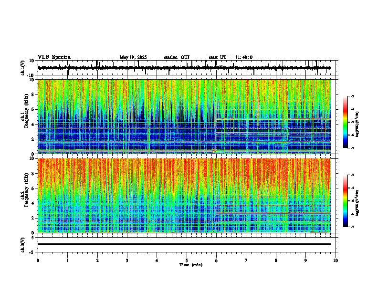Click the ch.1 spectrogram color scale bar
378x292 pixels.
[346, 122]
